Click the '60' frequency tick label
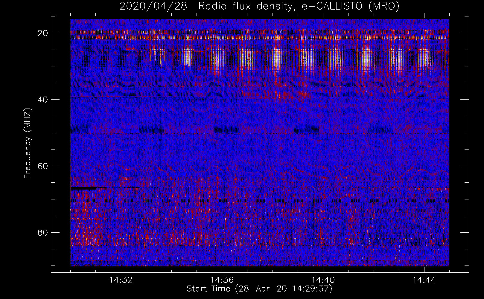 tap(43, 166)
